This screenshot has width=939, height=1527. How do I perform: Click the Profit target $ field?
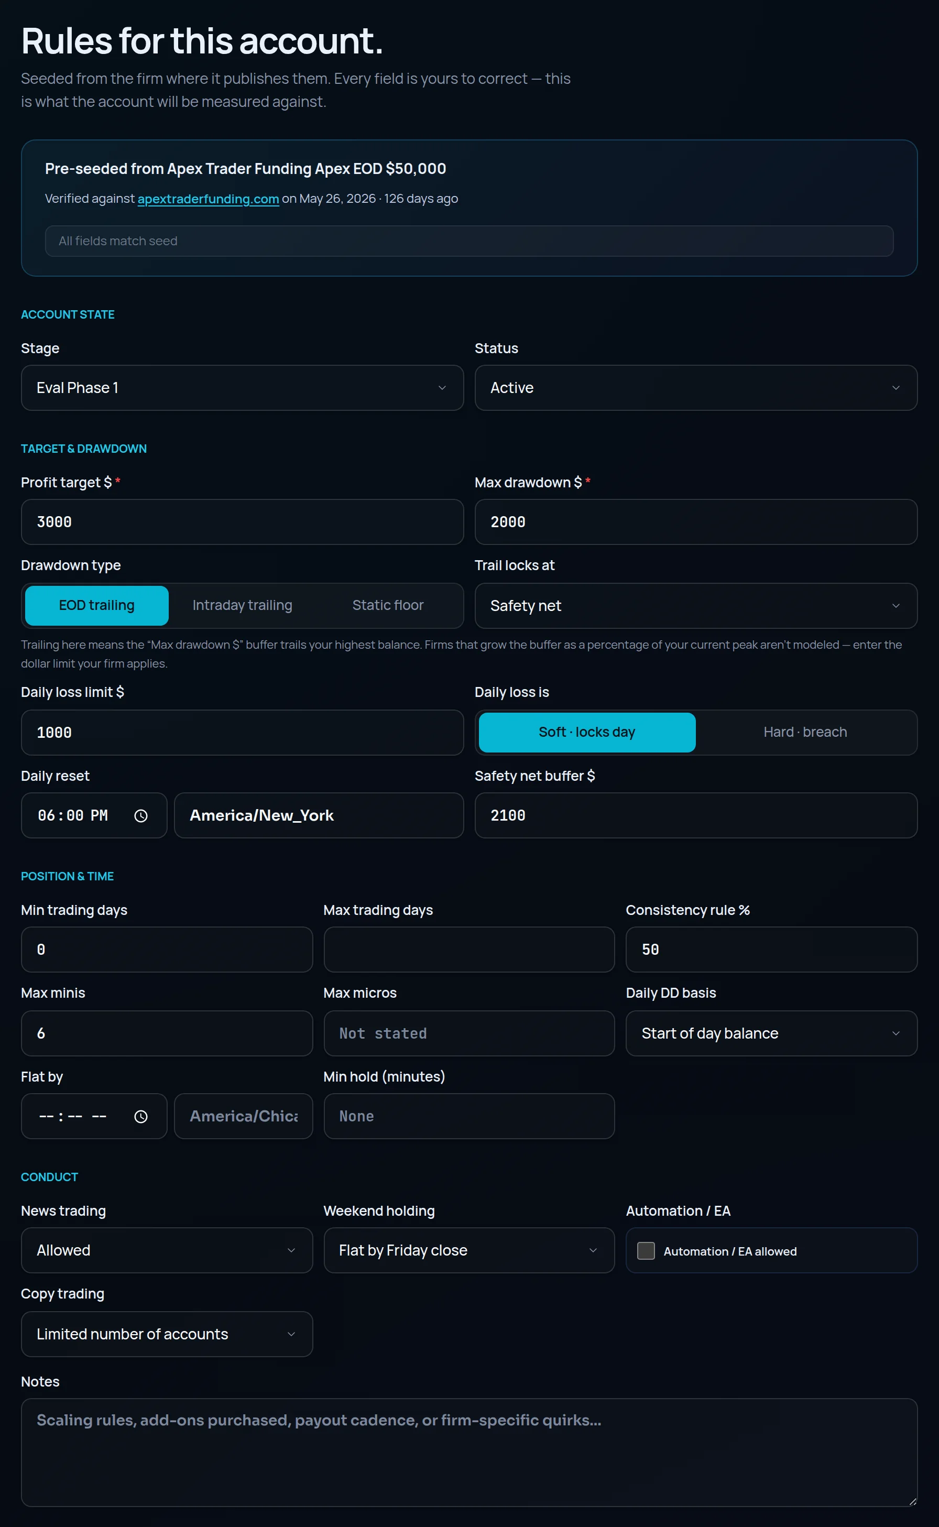pos(242,521)
